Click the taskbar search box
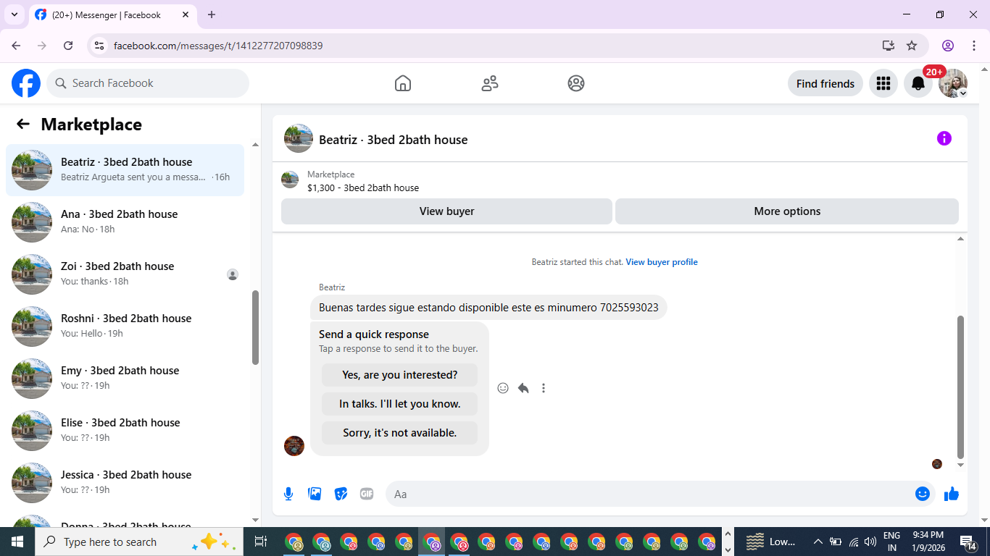The width and height of the screenshot is (990, 556). (x=138, y=542)
